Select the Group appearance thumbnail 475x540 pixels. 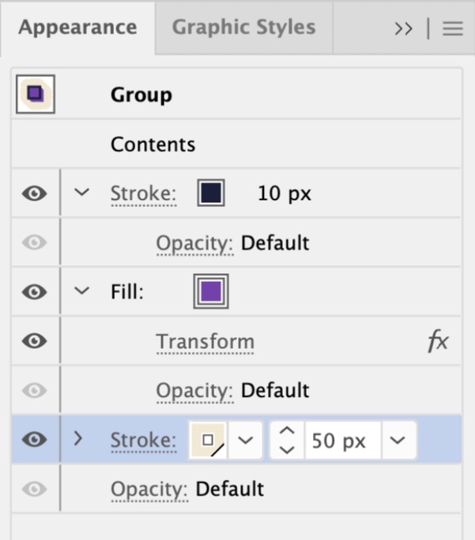point(36,94)
